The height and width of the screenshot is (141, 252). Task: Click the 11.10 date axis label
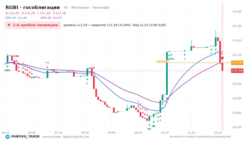coord(191,133)
